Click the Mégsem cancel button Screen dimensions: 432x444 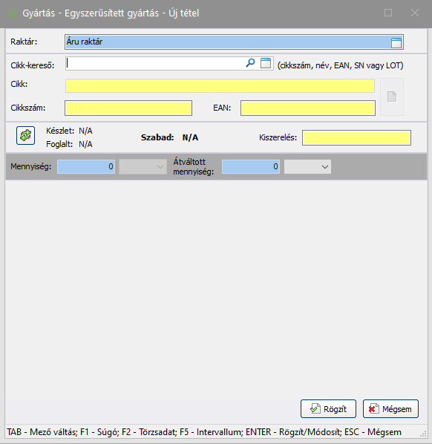[x=390, y=408]
